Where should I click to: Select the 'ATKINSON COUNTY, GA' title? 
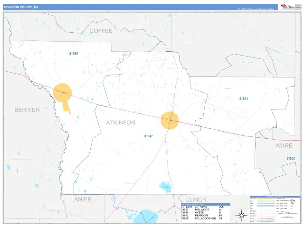(x=21, y=7)
